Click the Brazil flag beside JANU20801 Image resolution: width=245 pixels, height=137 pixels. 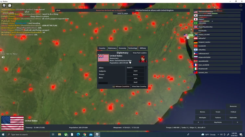click(x=196, y=23)
